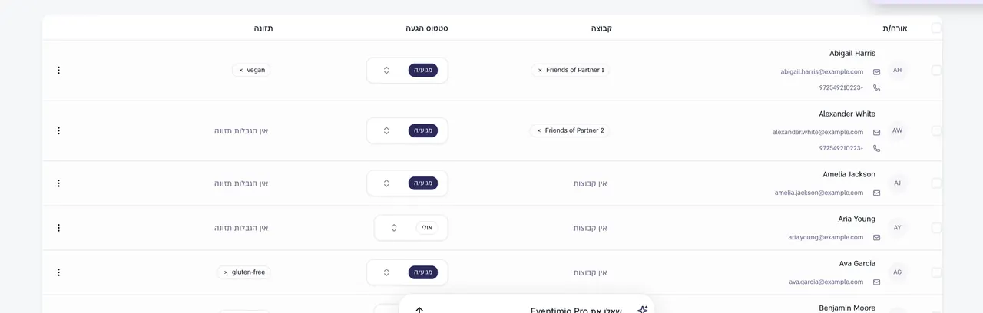Open the row actions menu for Ava Garcia
The image size is (983, 313).
click(x=58, y=272)
